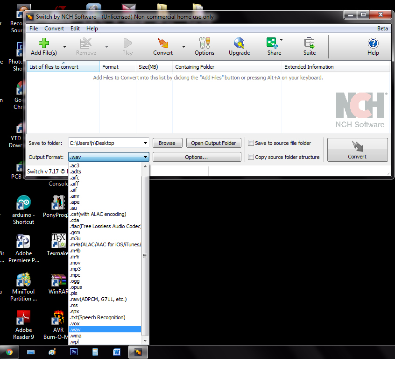Open the File menu
Screen dimensions: 395x373
pos(34,29)
